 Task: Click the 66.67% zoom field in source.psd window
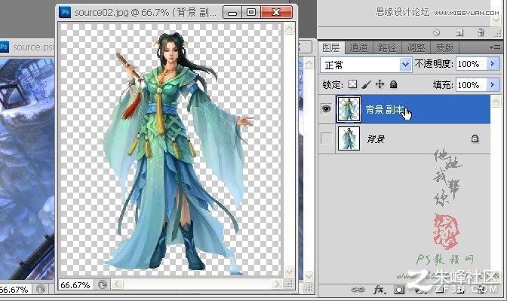(16, 290)
